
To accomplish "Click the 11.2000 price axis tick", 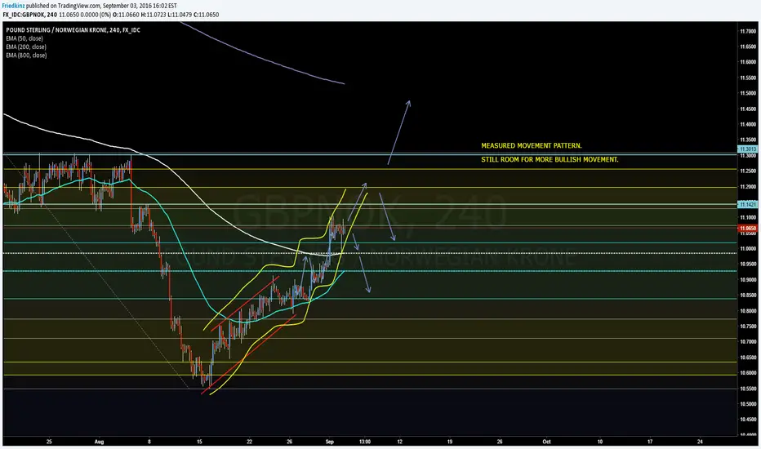I will 748,186.
